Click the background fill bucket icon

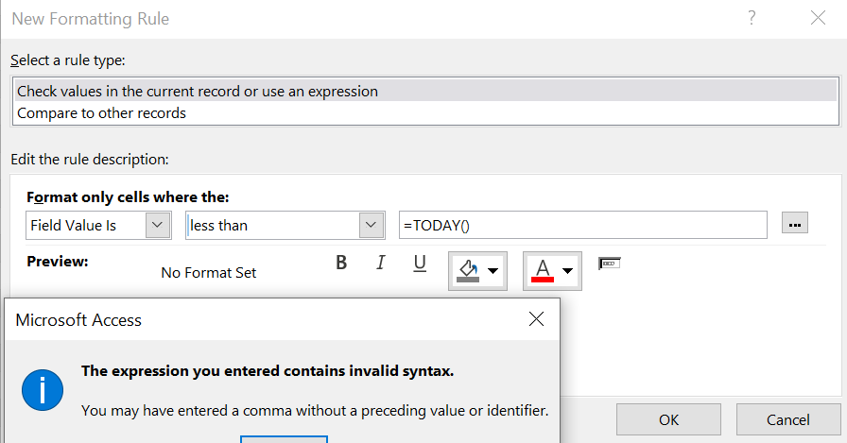[467, 271]
